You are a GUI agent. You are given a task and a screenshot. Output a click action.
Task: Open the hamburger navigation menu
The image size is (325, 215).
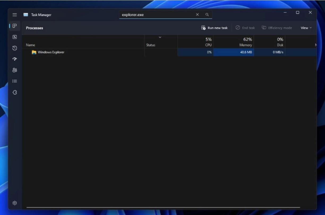pos(15,15)
